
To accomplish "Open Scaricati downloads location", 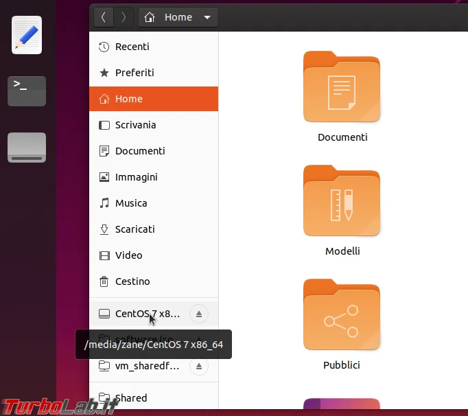I will (x=154, y=229).
